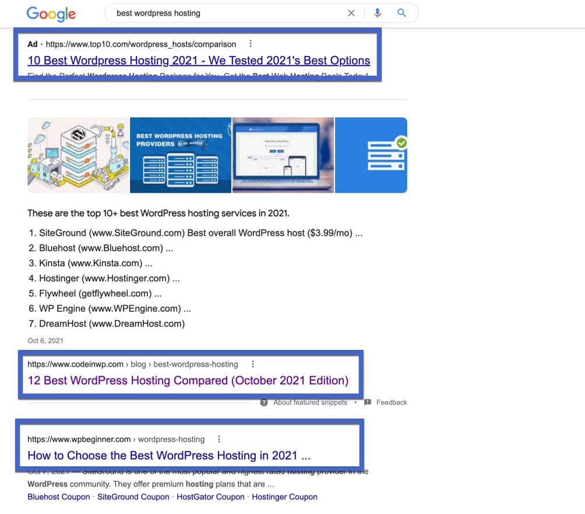
Task: Click the question mark near About featured snippets
Action: coord(264,402)
